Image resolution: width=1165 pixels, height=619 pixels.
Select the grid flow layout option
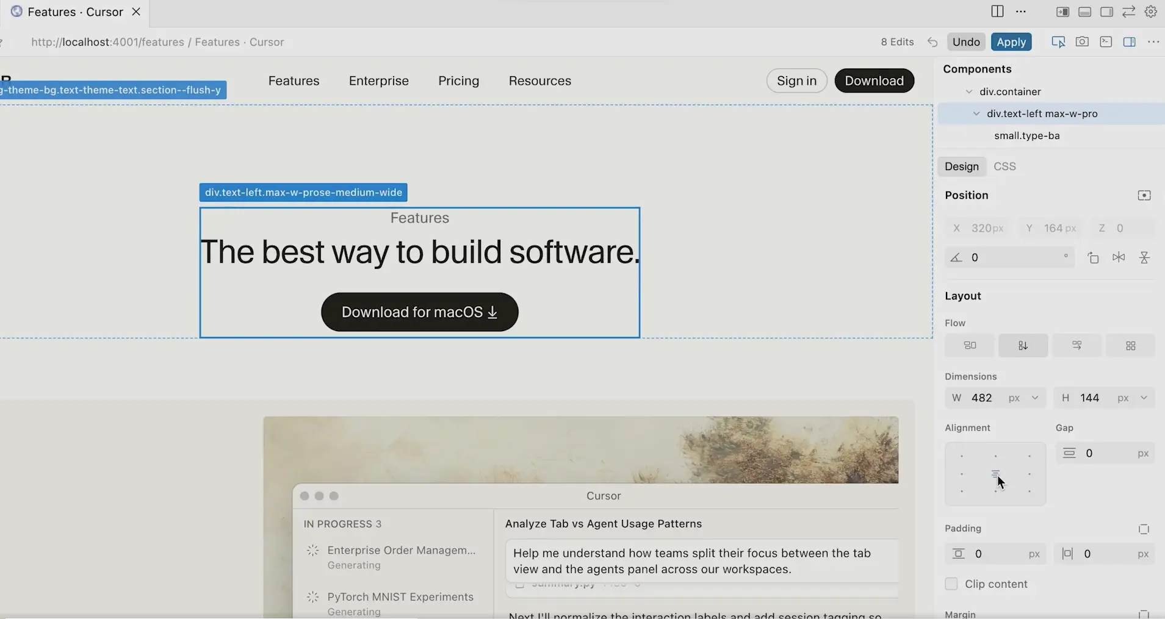click(1130, 346)
